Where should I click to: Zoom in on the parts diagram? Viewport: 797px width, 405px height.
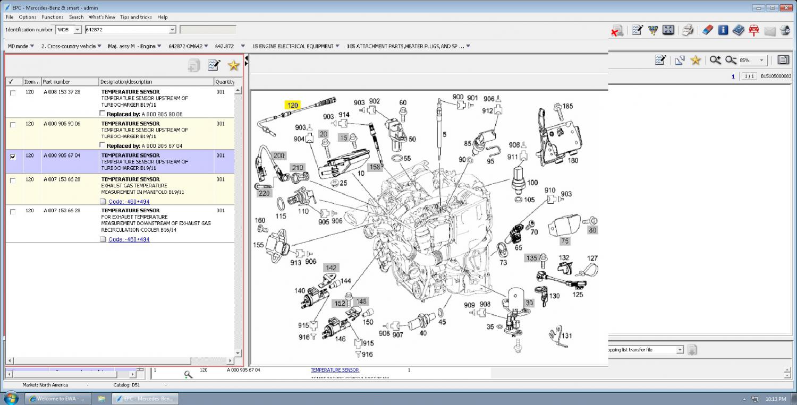pyautogui.click(x=715, y=61)
